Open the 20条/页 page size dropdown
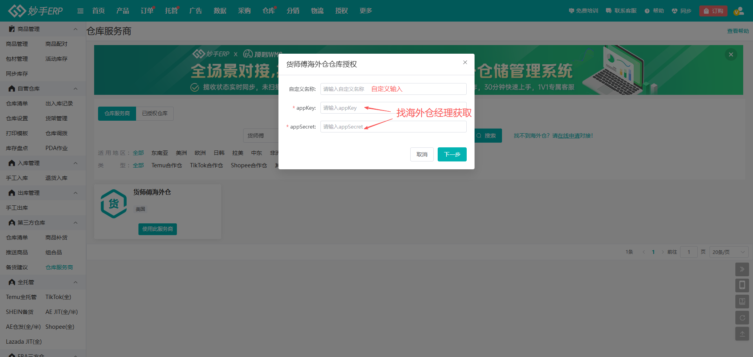 (x=728, y=252)
